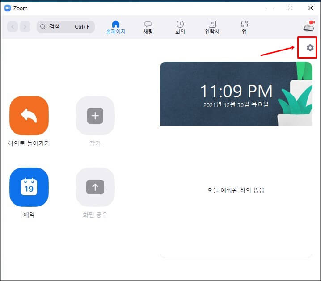Click the share screen arrow icon
Screen dimensions: 321x281
point(95,187)
